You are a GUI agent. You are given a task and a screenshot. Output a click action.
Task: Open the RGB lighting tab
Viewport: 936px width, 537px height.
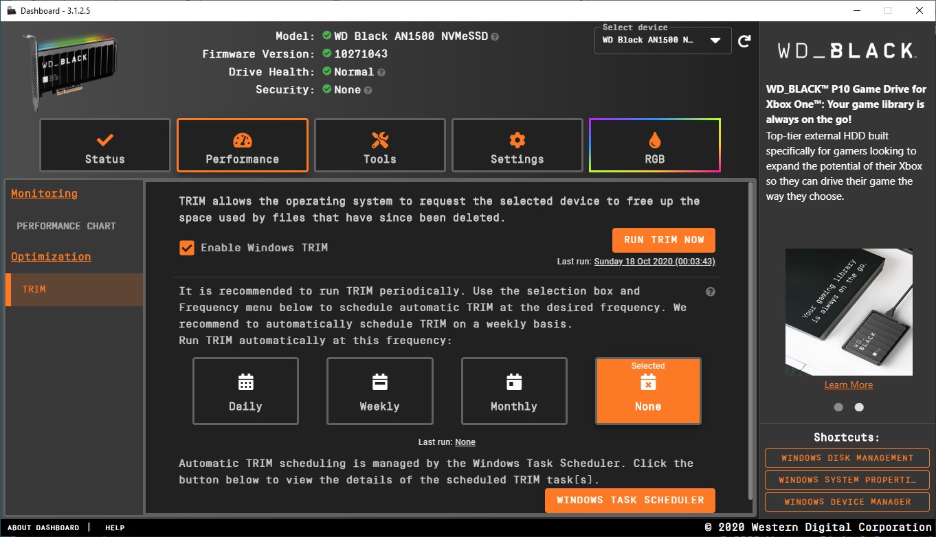tap(655, 146)
